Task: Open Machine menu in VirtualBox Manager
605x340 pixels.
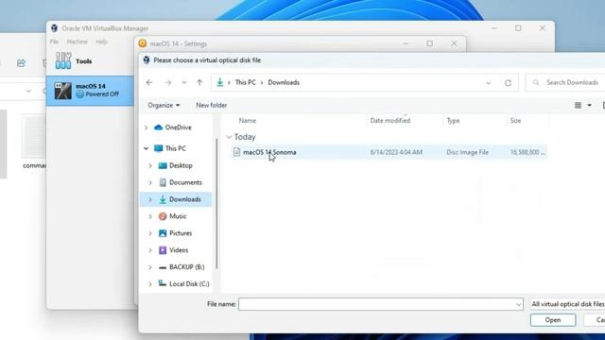Action: click(78, 42)
